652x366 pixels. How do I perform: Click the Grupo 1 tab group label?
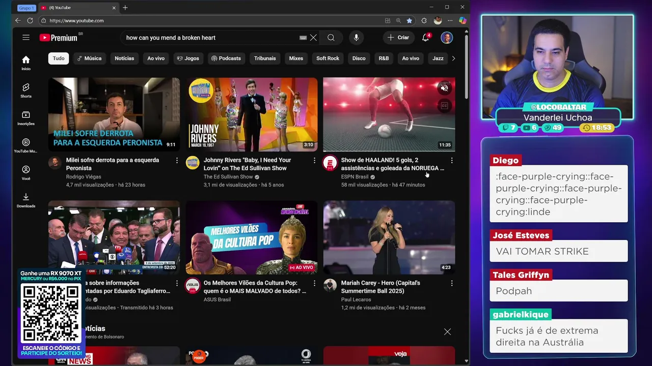coord(26,8)
